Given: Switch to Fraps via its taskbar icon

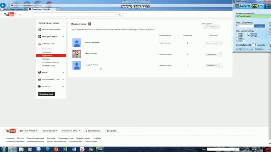Looking at the screenshot, I should pyautogui.click(x=100, y=149).
